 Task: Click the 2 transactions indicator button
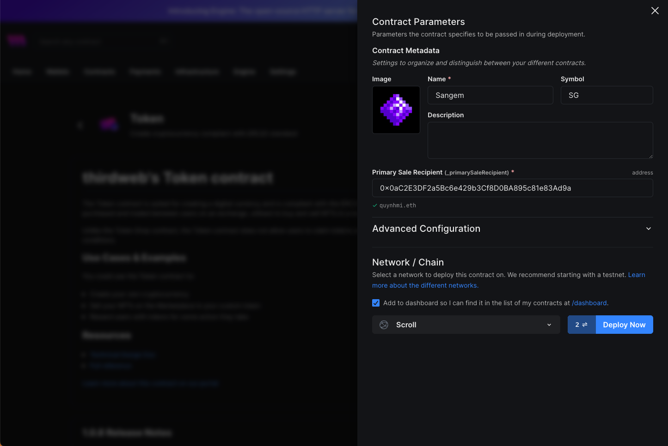[x=582, y=325]
